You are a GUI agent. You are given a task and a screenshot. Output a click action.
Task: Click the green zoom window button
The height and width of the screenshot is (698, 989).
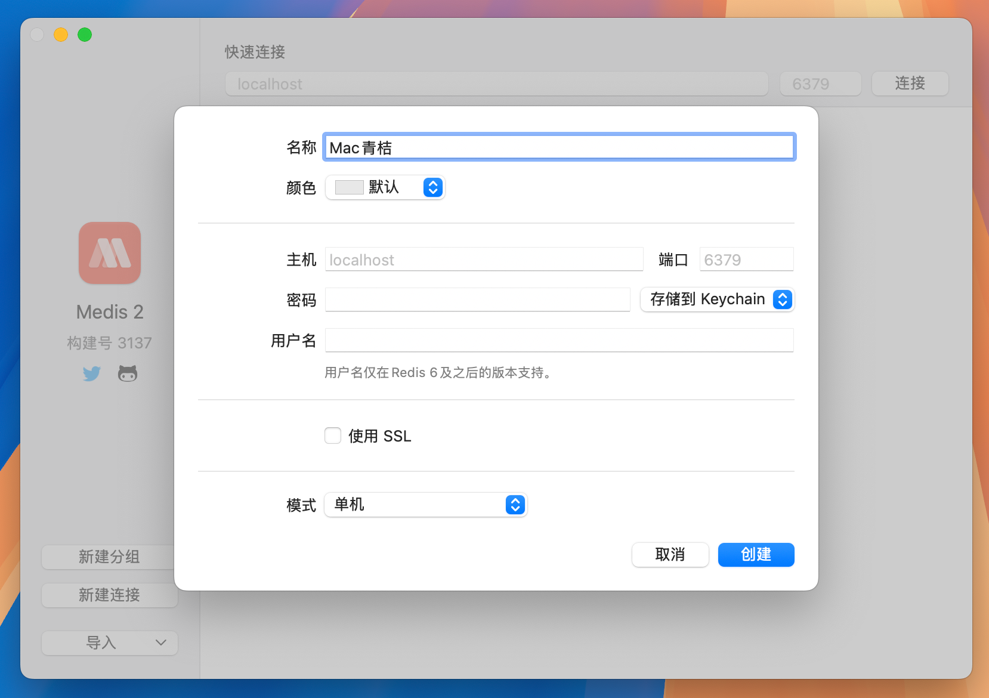(x=85, y=35)
